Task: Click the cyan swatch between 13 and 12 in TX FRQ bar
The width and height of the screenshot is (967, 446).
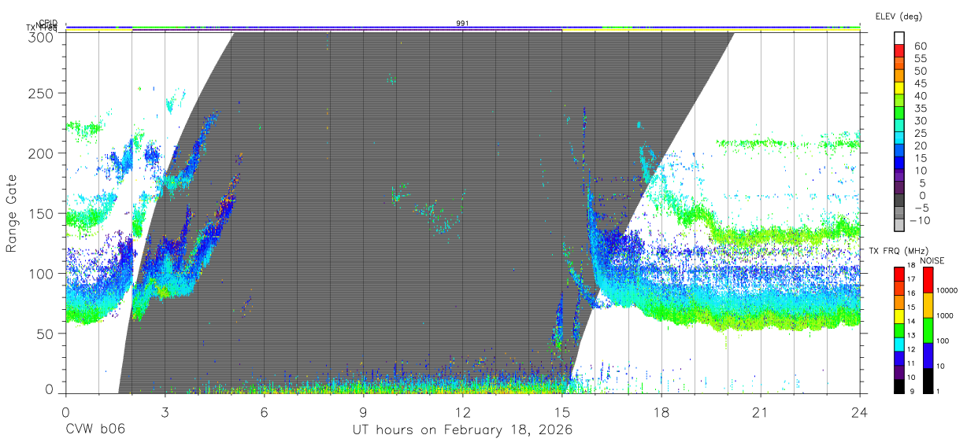Action: click(898, 344)
